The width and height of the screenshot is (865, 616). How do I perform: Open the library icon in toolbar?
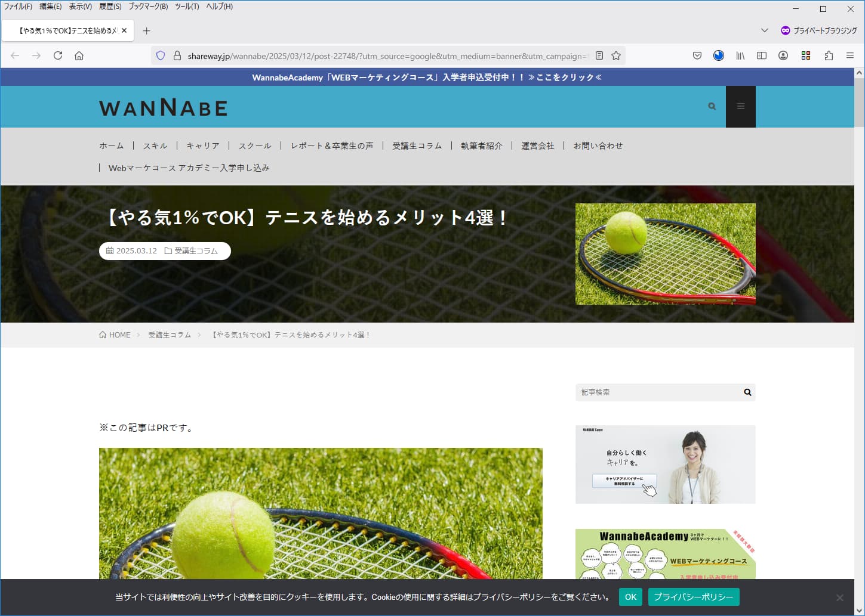tap(740, 55)
